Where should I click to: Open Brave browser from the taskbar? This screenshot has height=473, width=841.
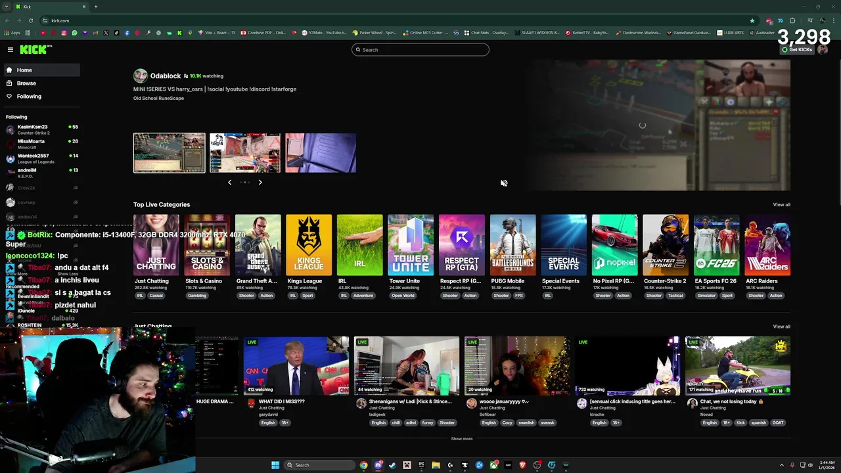click(x=522, y=465)
